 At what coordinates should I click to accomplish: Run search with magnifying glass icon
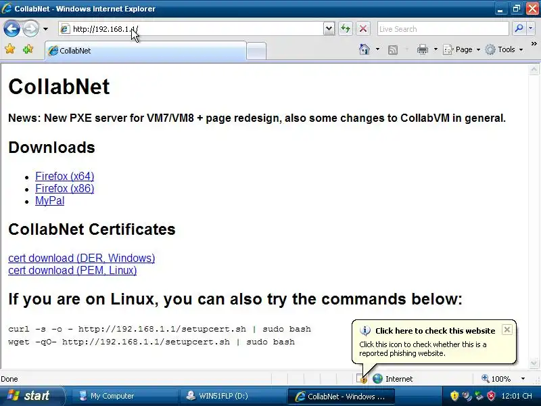(519, 28)
